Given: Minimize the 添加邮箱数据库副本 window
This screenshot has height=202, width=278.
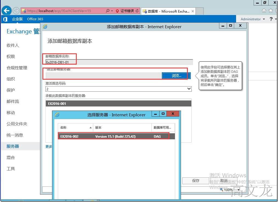Looking at the screenshot, I should [223, 25].
